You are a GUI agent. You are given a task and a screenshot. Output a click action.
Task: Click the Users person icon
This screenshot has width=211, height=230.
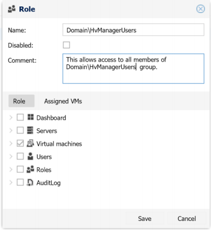point(30,156)
